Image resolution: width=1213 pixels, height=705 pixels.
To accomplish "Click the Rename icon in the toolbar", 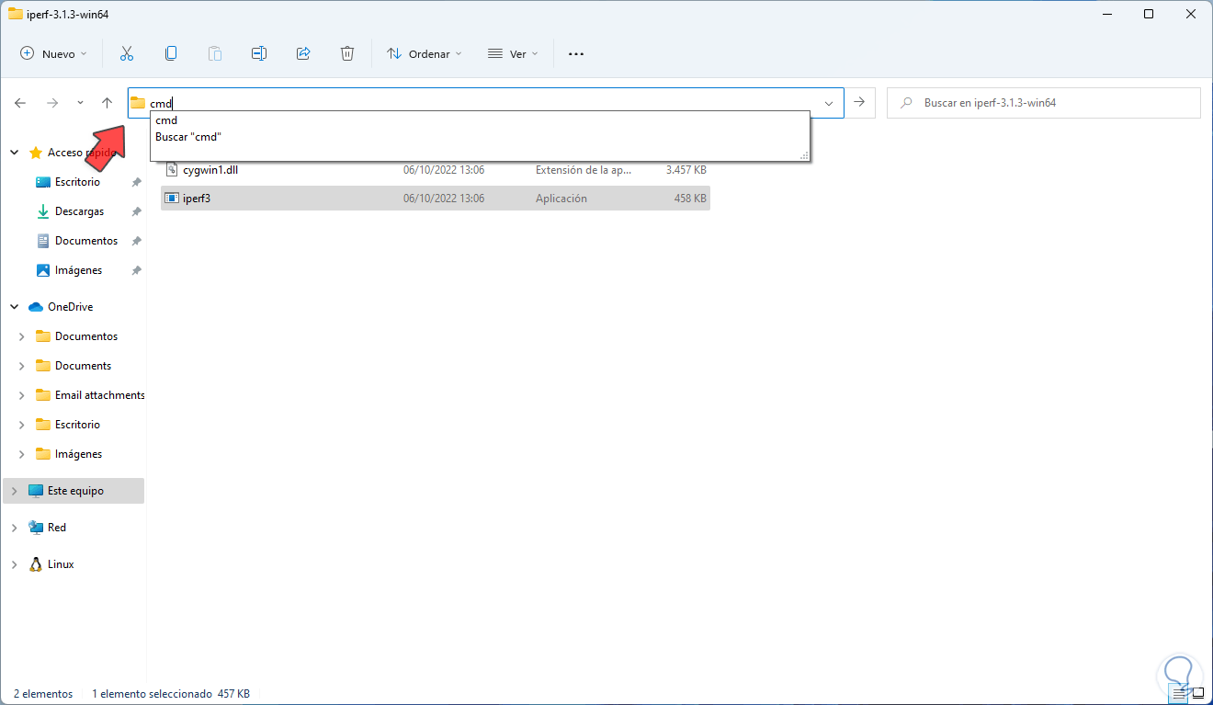I will pos(259,54).
